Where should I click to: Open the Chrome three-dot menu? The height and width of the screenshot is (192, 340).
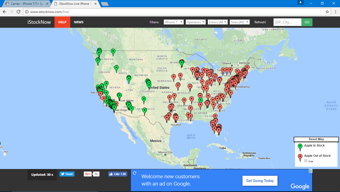point(335,12)
